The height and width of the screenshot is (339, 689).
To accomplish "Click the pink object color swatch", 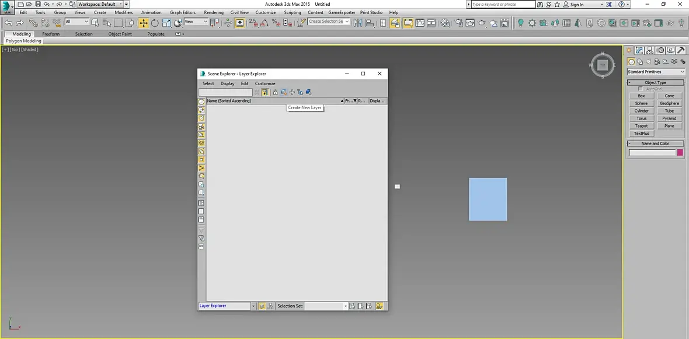I will [680, 153].
